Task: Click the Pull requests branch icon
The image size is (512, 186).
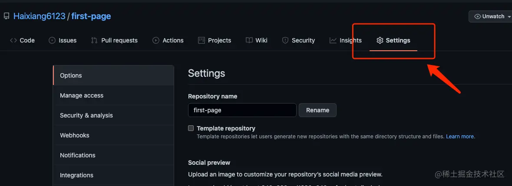Action: pos(94,40)
